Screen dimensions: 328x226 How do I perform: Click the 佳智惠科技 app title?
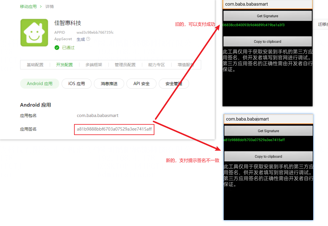coord(68,23)
